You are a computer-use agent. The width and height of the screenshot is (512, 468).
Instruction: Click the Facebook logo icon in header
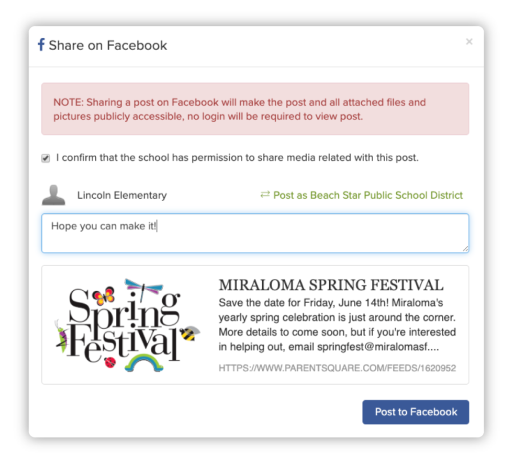(41, 44)
